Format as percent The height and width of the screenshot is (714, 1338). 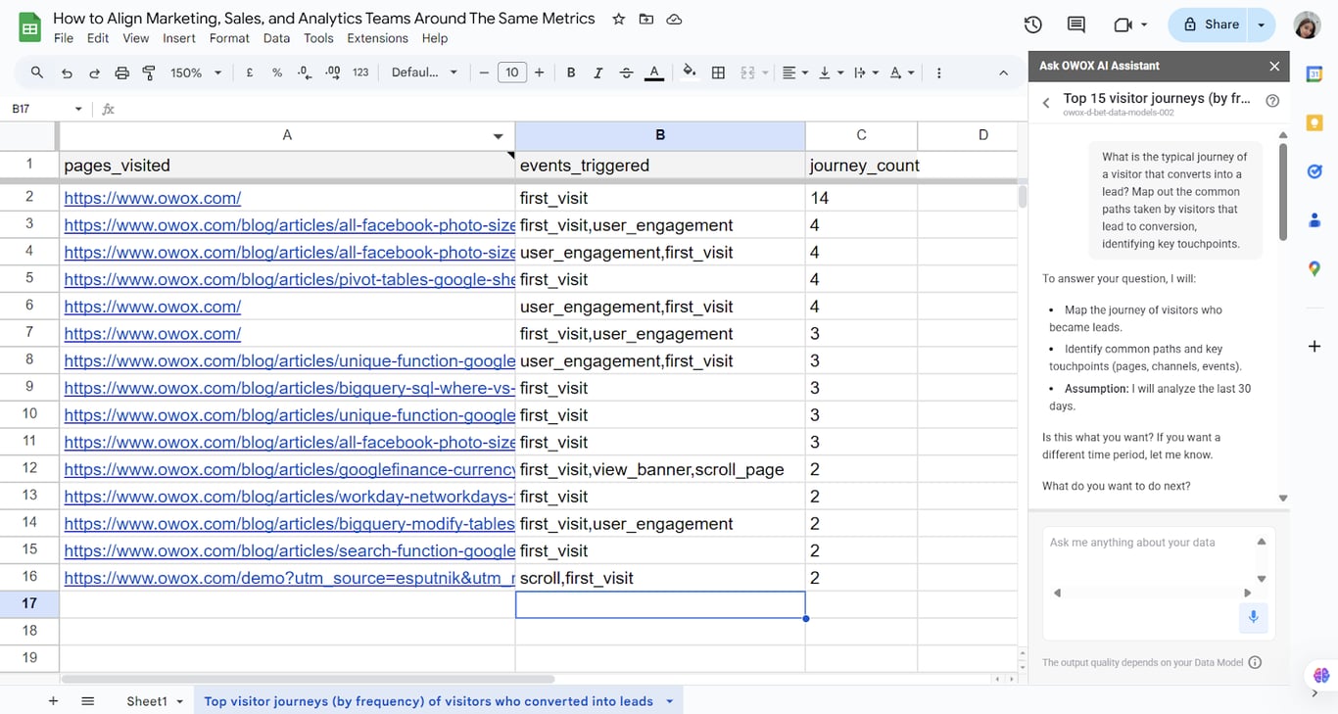pyautogui.click(x=277, y=72)
